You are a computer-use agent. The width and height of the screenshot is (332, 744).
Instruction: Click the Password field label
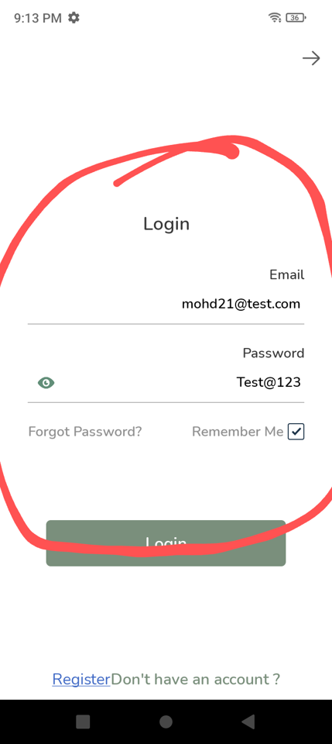pos(274,353)
